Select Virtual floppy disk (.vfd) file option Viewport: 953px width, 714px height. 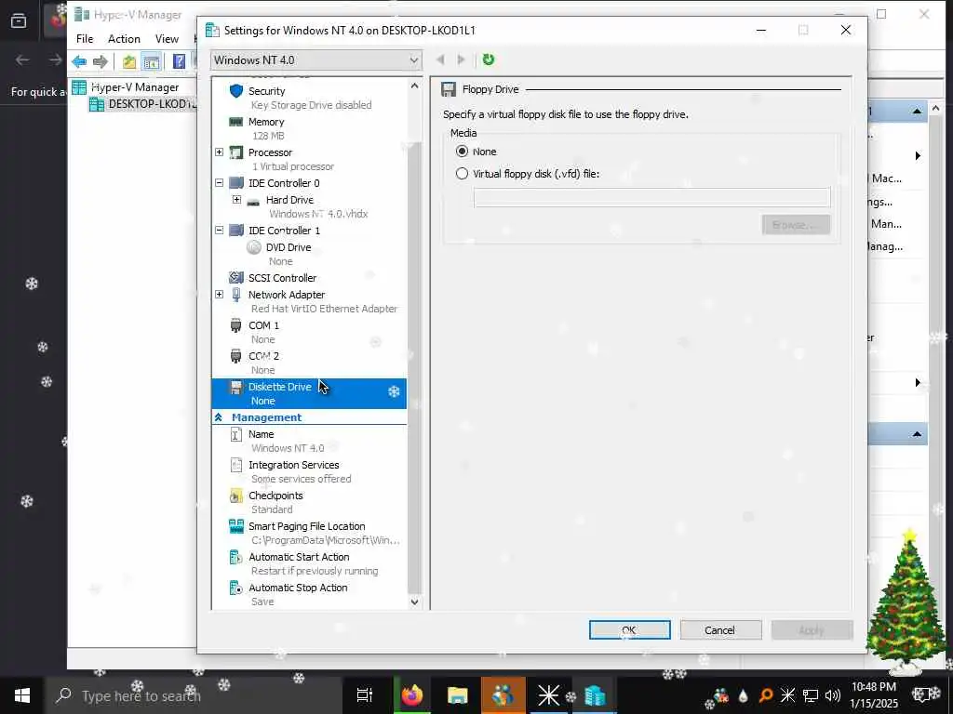pos(462,174)
